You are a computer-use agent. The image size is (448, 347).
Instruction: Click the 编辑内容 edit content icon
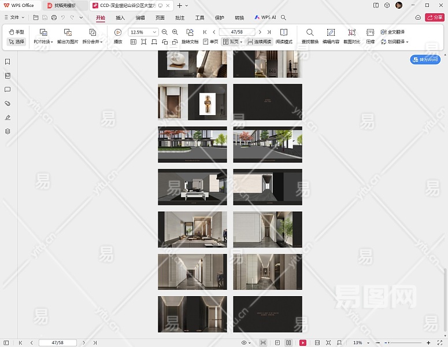pyautogui.click(x=331, y=33)
